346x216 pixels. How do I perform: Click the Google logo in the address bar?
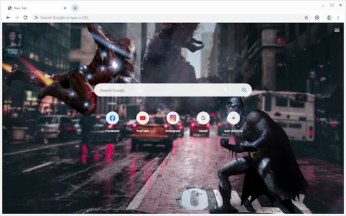(x=36, y=18)
